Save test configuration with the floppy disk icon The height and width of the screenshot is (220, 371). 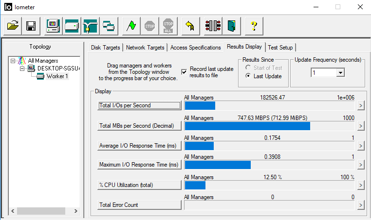pyautogui.click(x=31, y=26)
